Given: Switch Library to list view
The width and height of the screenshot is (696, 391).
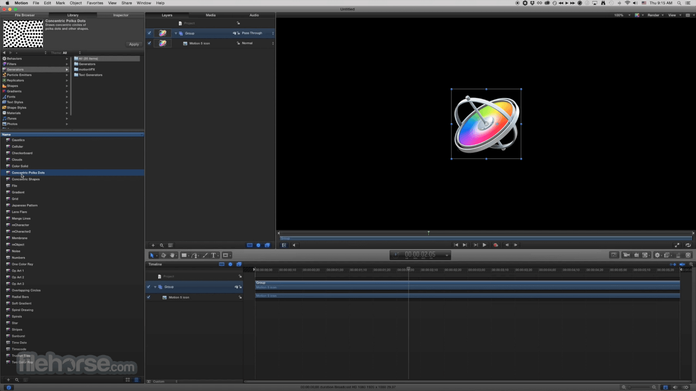Looking at the screenshot, I should [137, 380].
